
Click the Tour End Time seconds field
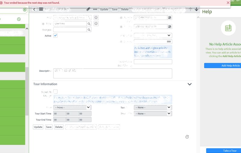coord(85,120)
